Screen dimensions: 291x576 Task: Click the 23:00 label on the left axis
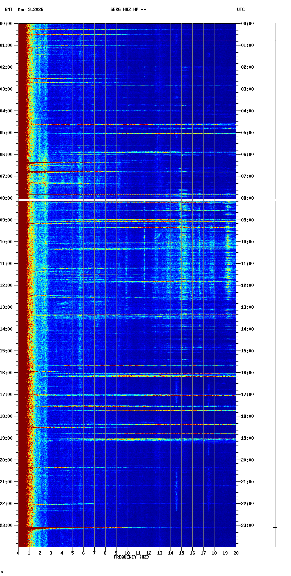click(x=6, y=525)
